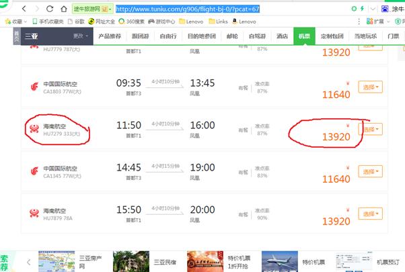Open the 目的地参团 navigation tab
This screenshot has height=272, width=405.
(202, 36)
